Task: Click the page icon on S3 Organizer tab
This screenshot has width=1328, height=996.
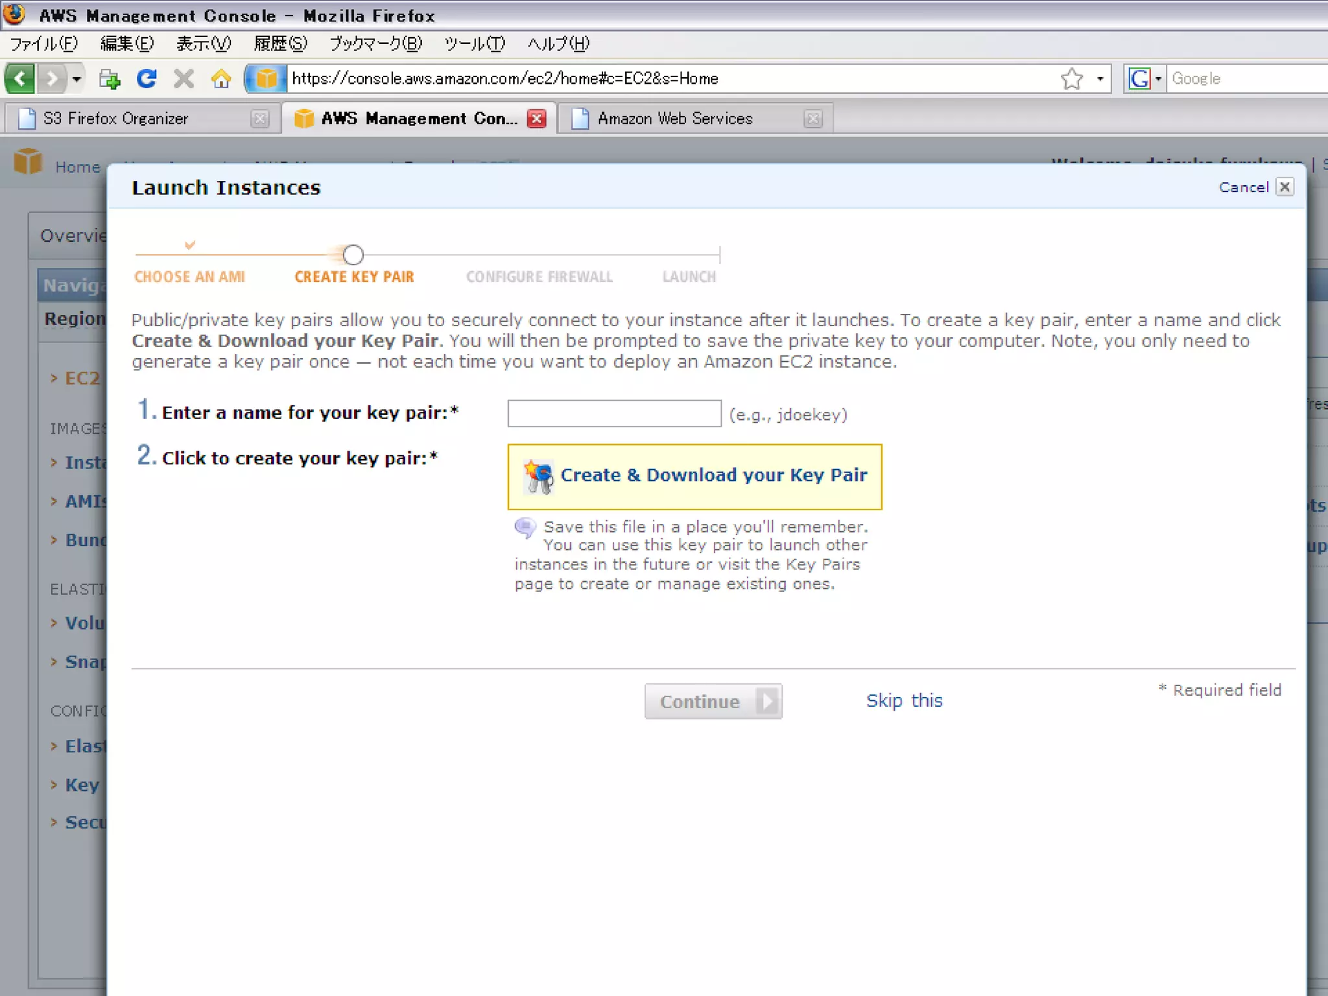Action: click(x=27, y=119)
